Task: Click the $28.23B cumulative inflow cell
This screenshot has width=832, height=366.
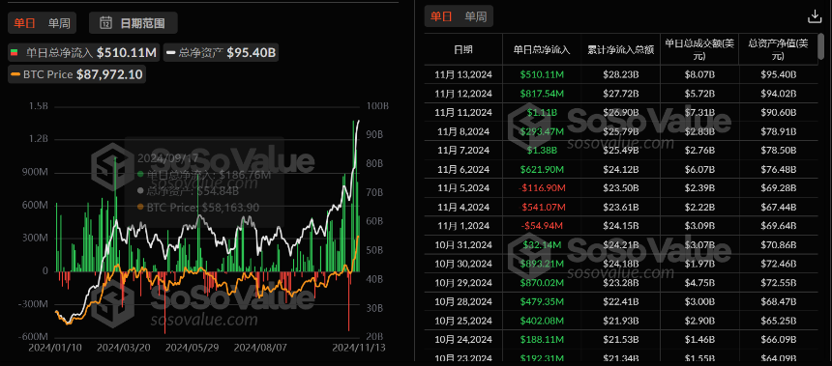Action: coord(620,74)
